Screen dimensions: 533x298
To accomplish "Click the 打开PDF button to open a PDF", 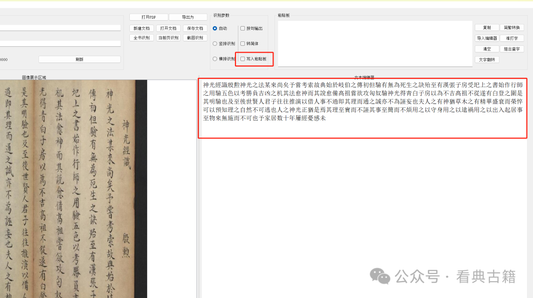I will coord(148,17).
